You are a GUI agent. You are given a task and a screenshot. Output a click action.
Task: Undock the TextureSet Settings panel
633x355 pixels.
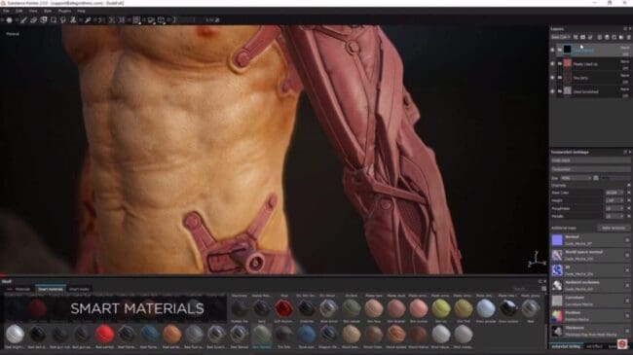625,152
